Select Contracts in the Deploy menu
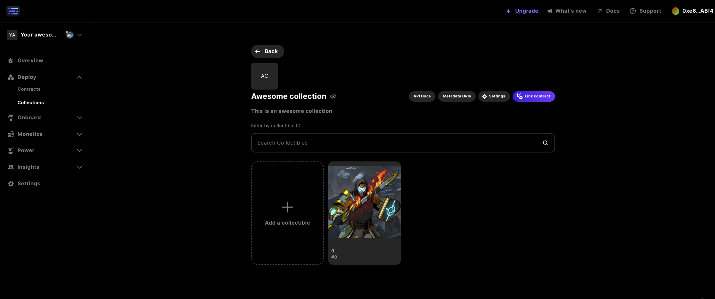Viewport: 715px width, 299px height. coord(29,89)
